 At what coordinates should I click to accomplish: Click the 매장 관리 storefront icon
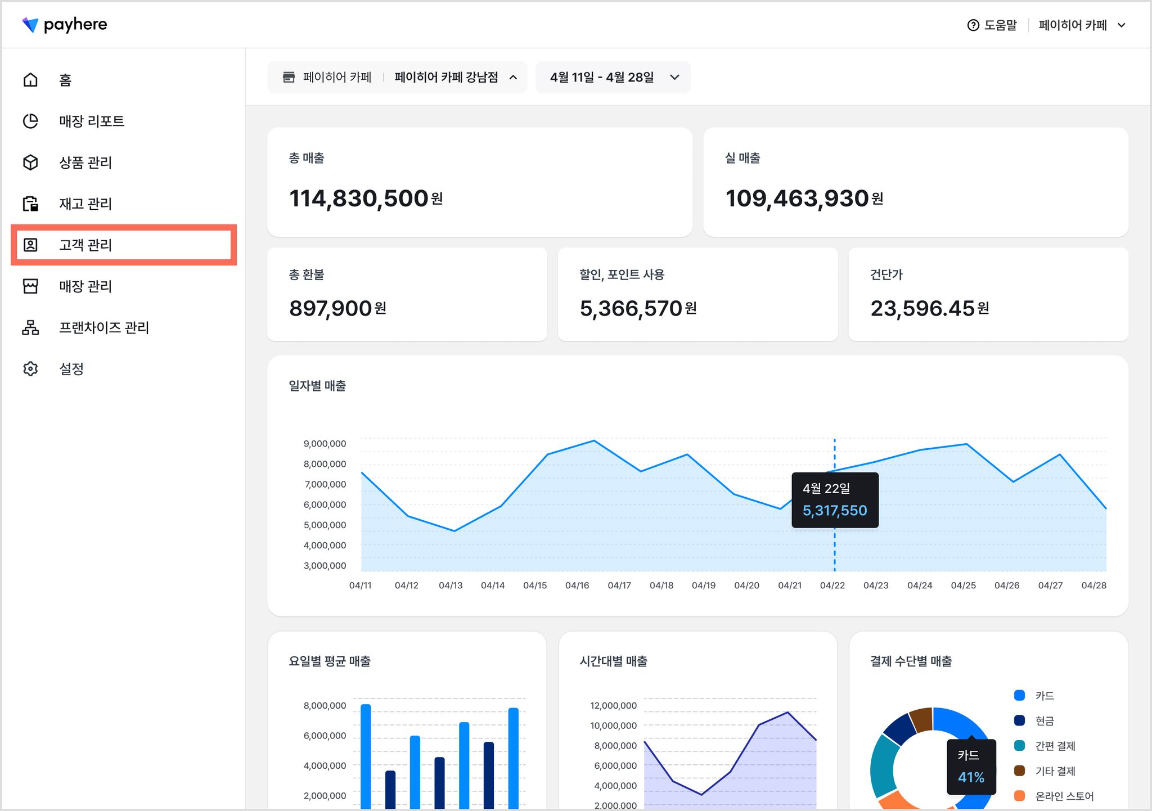pyautogui.click(x=30, y=286)
